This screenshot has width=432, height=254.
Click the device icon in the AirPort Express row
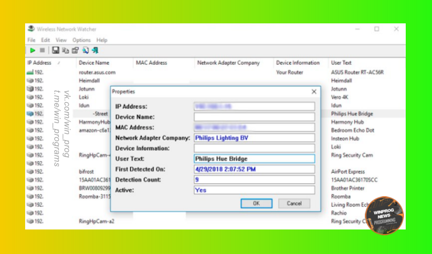(x=30, y=172)
